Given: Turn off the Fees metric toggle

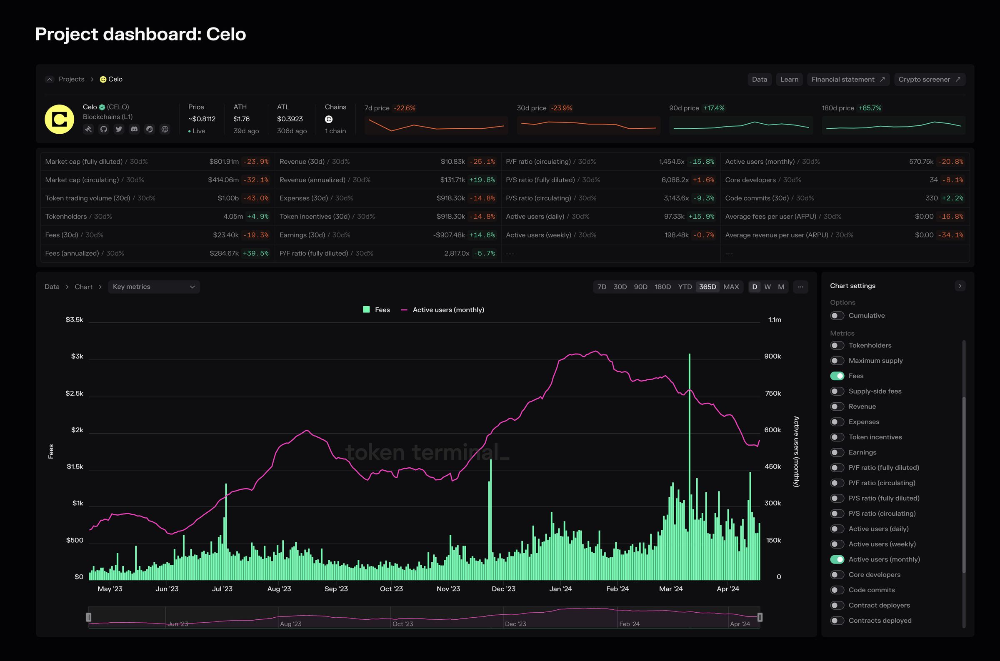Looking at the screenshot, I should (837, 376).
